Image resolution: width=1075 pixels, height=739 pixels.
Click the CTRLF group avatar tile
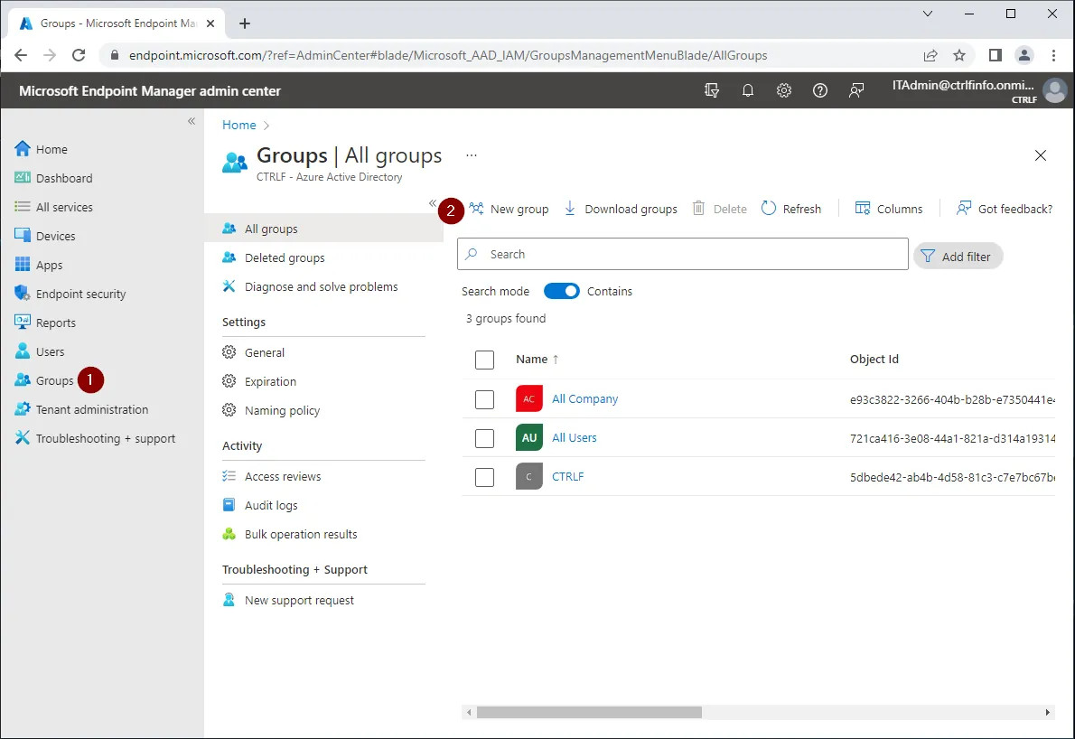(x=528, y=476)
